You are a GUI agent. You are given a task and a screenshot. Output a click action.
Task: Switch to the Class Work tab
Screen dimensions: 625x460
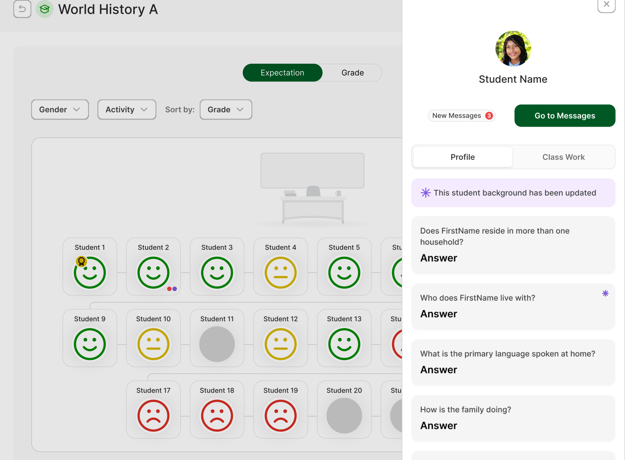point(564,157)
